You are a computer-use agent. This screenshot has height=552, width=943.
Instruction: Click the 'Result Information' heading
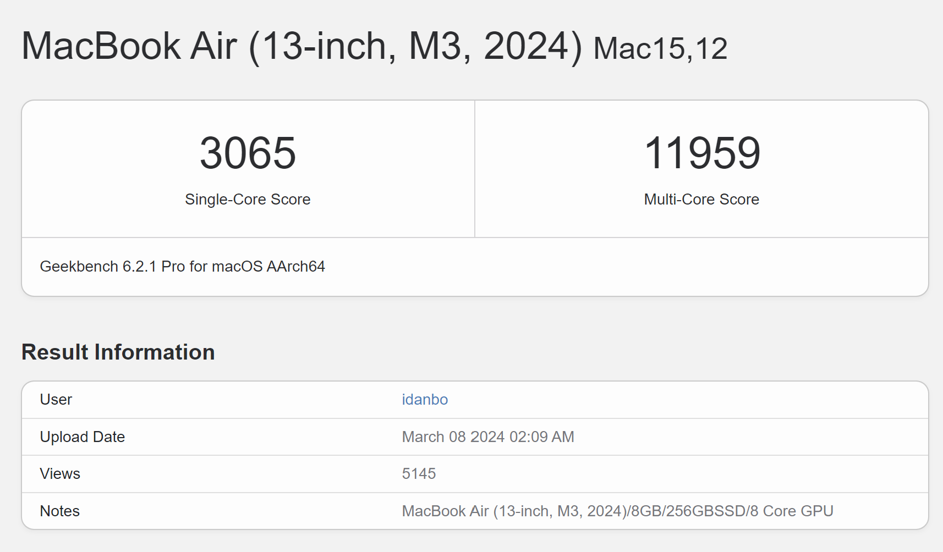(x=118, y=352)
